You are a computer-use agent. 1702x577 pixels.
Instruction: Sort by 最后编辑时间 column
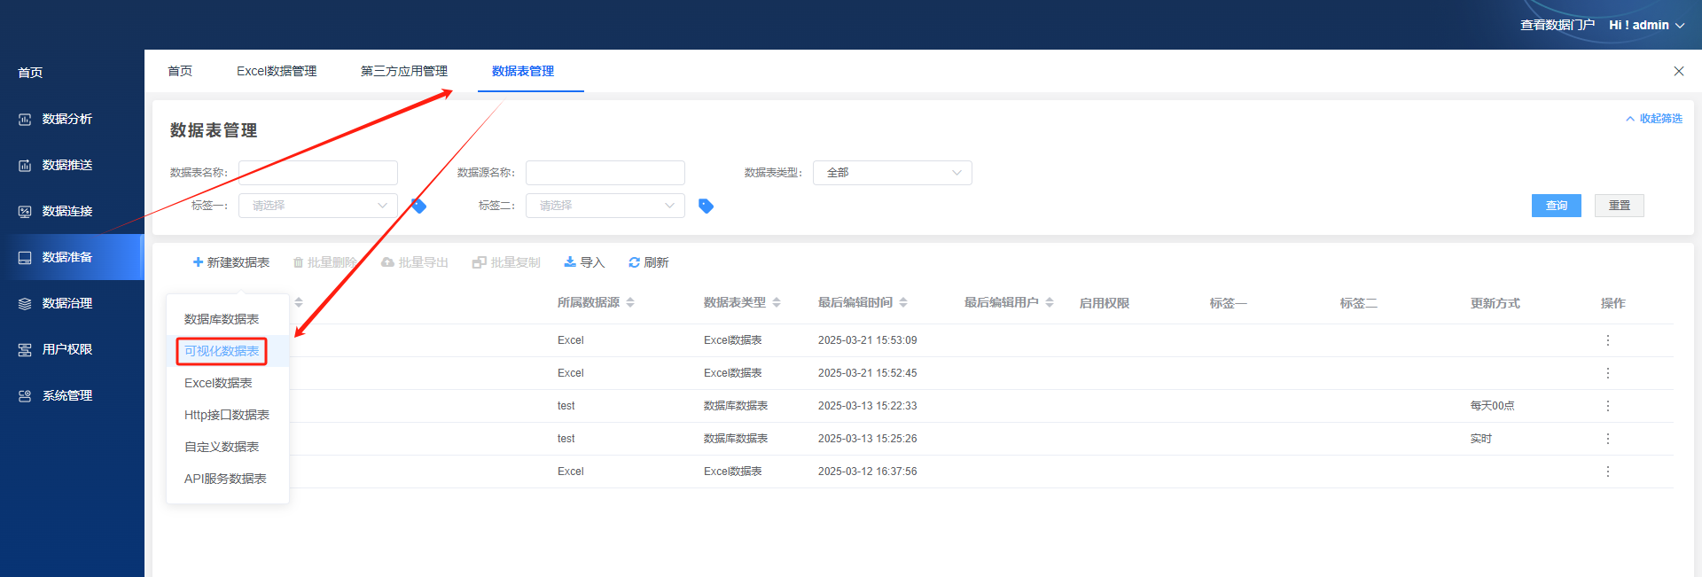903,302
